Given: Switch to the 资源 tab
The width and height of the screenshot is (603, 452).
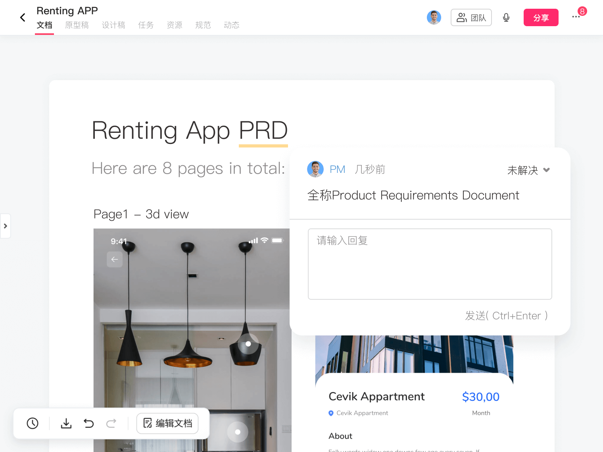Looking at the screenshot, I should pyautogui.click(x=175, y=25).
